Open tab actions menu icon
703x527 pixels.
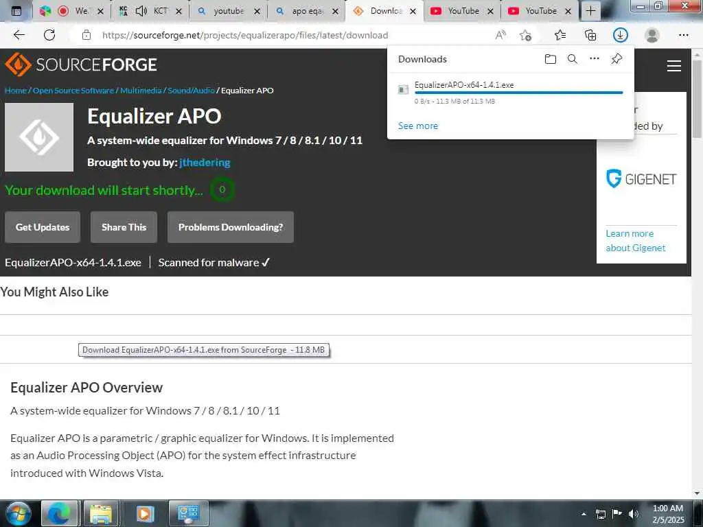click(x=16, y=11)
